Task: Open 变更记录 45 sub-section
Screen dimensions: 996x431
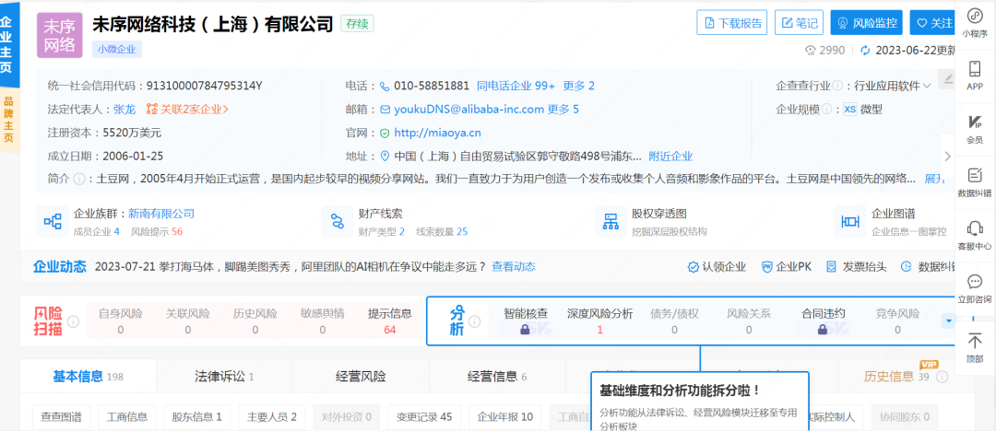Action: 424,417
